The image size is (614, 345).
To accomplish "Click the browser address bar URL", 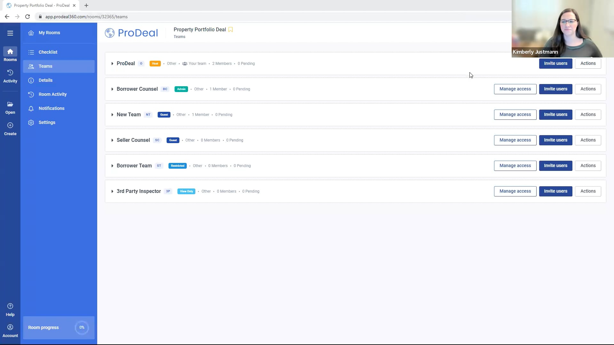I will pyautogui.click(x=86, y=17).
